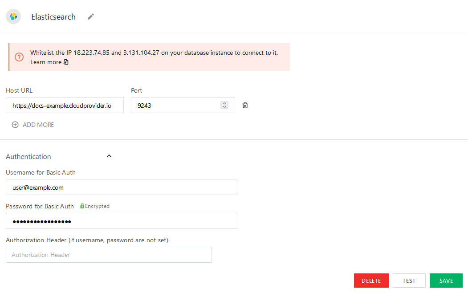Click the plus icon beside ADD MORE
This screenshot has width=468, height=293.
15,125
